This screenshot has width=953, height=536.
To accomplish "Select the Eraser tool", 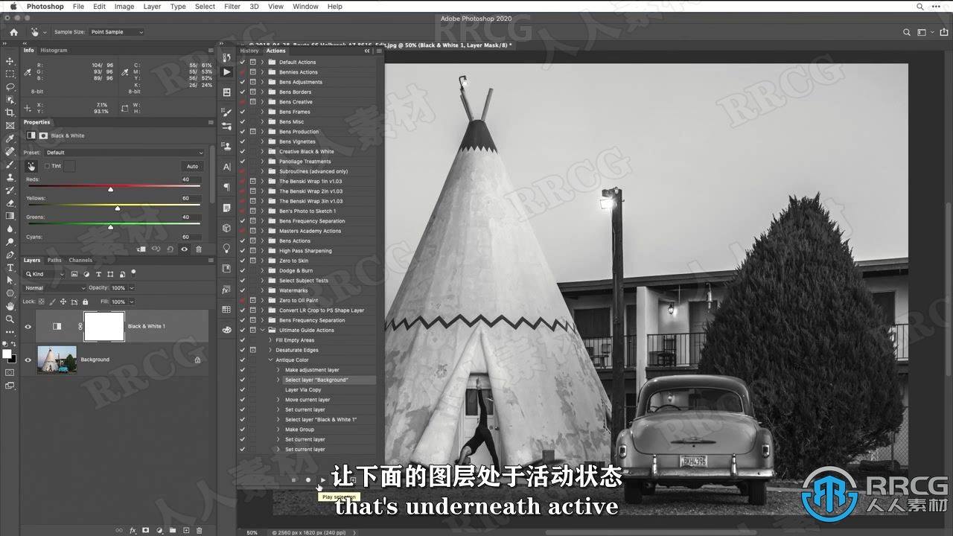I will (x=10, y=202).
